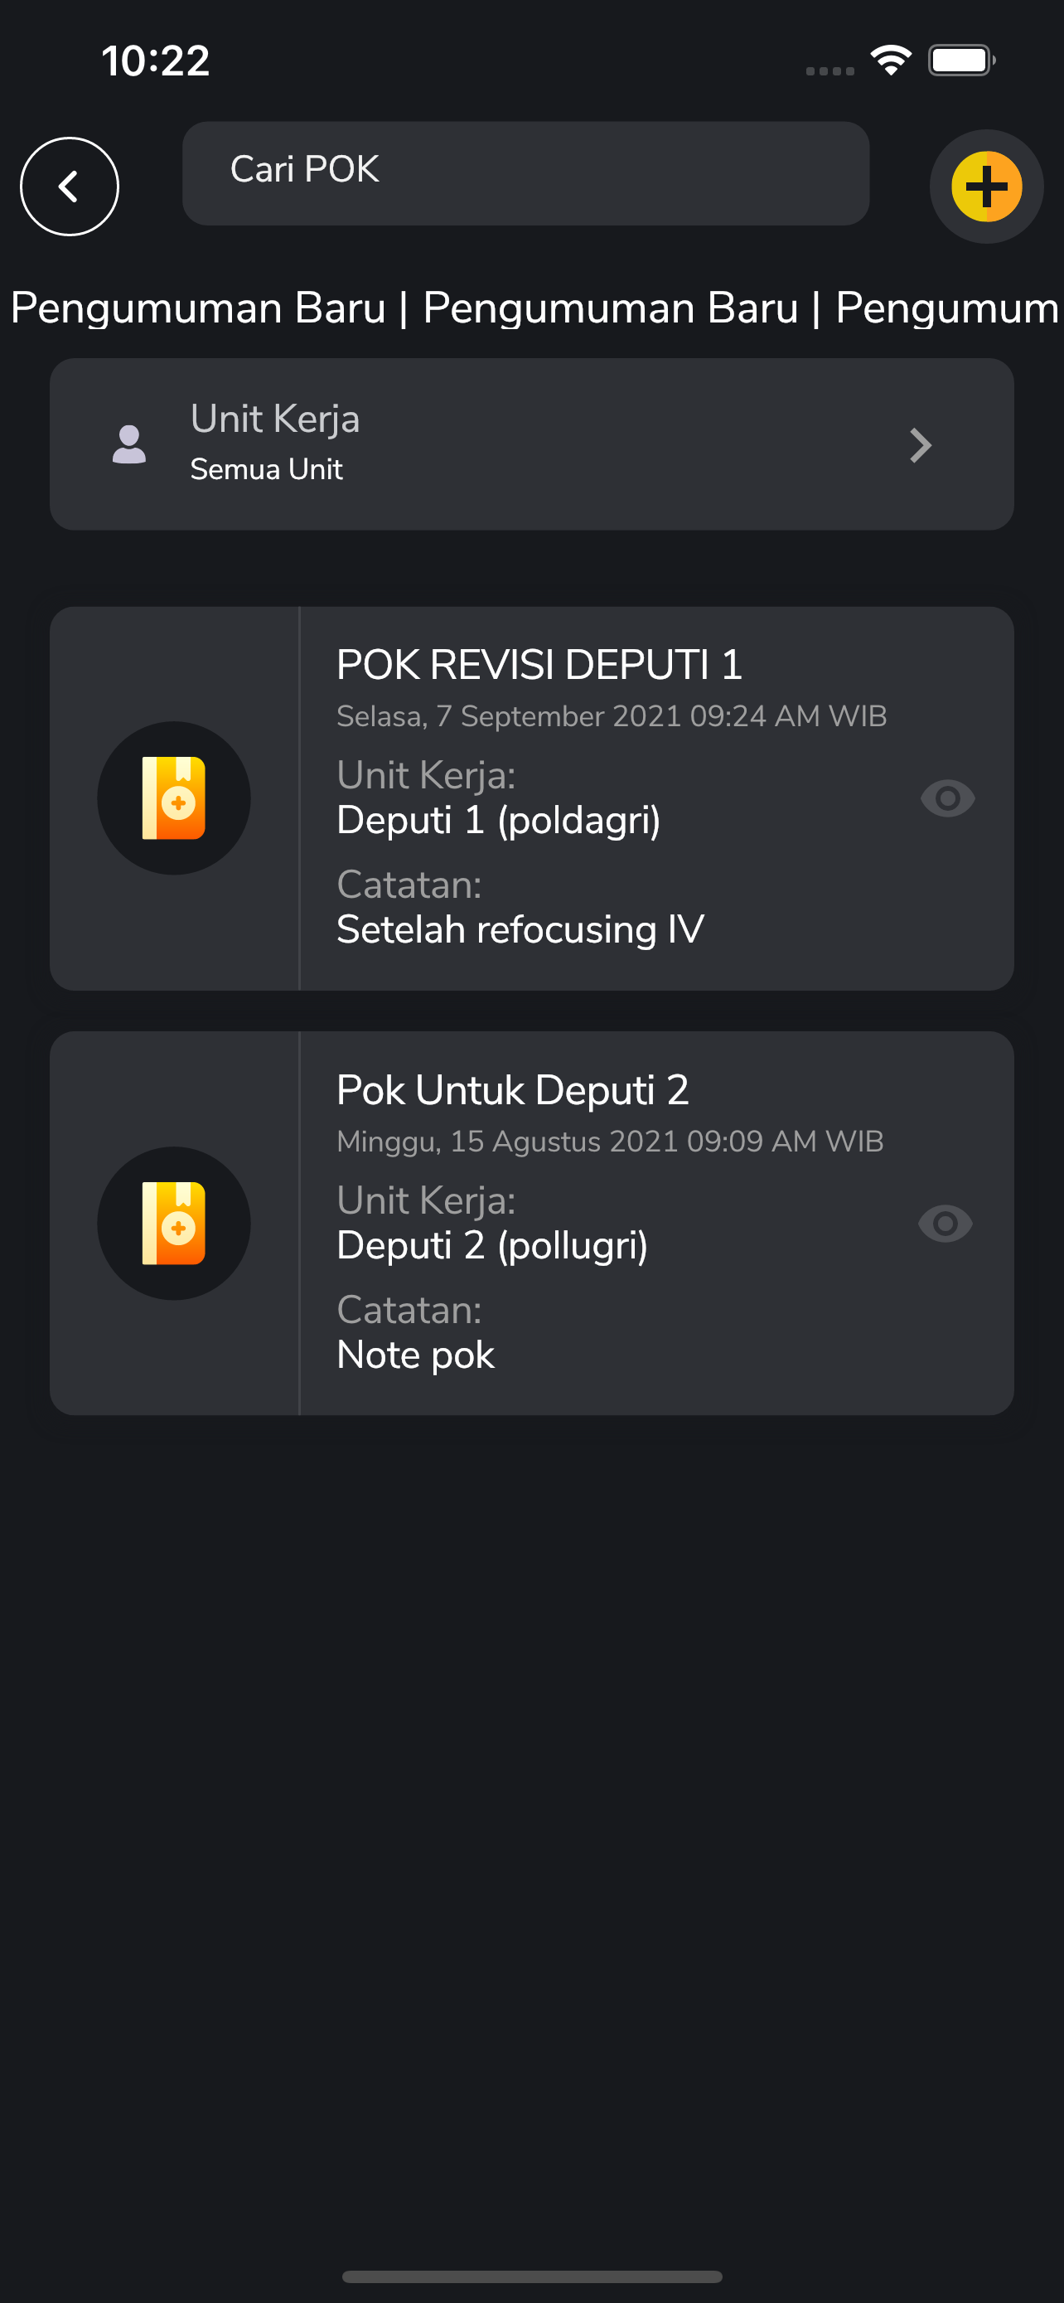Tap the Wi-Fi status icon
This screenshot has height=2303, width=1064.
click(891, 61)
